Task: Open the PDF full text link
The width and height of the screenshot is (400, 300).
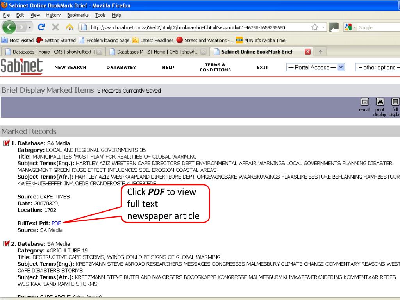Action: click(x=56, y=223)
